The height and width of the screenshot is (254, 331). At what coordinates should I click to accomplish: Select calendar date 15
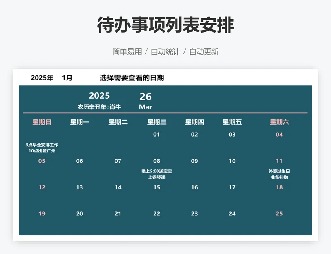(157, 187)
